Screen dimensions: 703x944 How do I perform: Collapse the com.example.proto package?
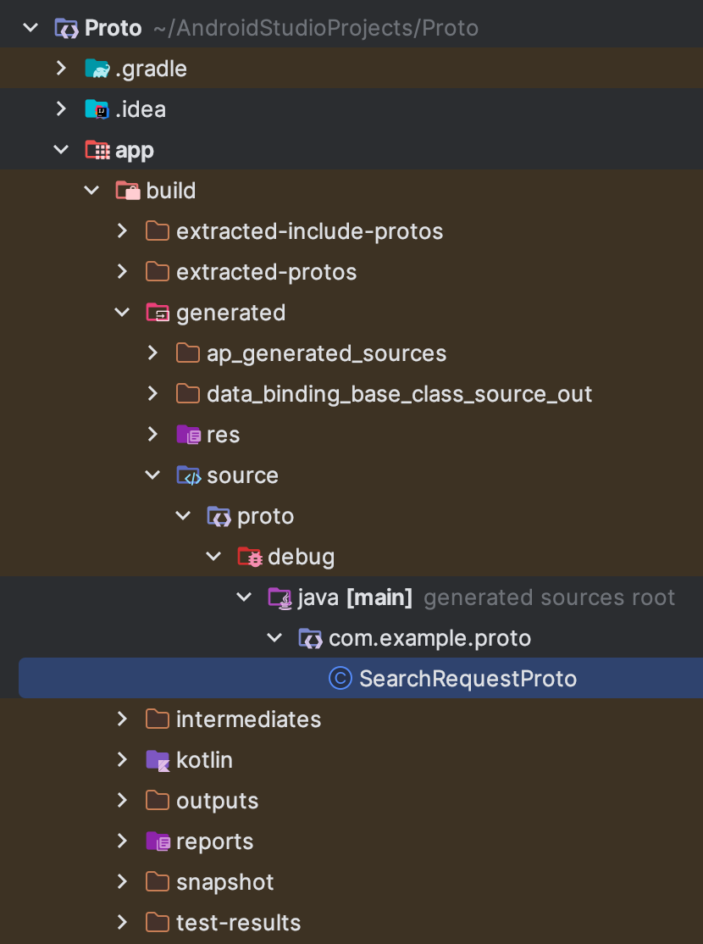[274, 637]
